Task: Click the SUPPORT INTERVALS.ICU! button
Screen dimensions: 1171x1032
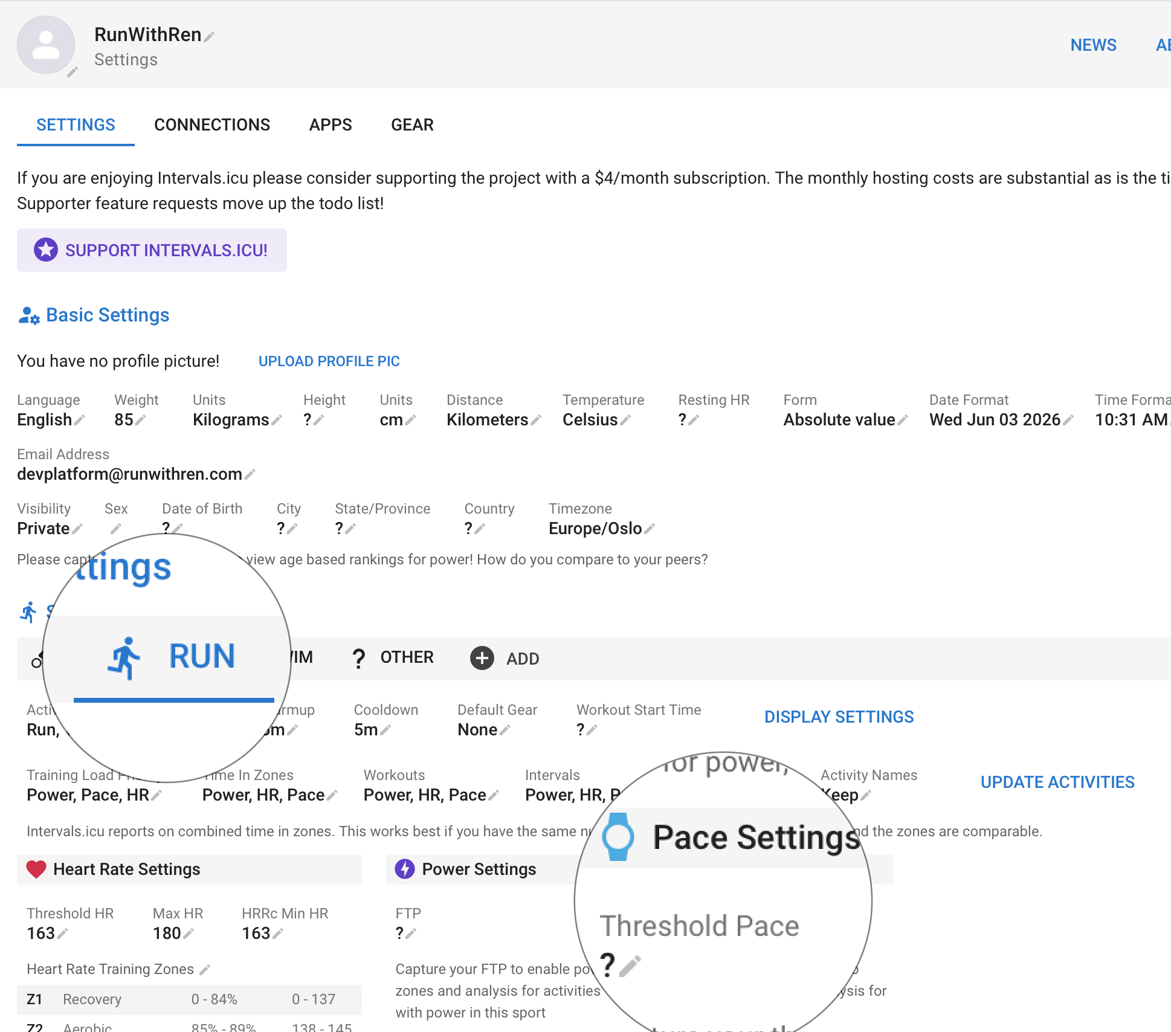Action: pyautogui.click(x=152, y=250)
